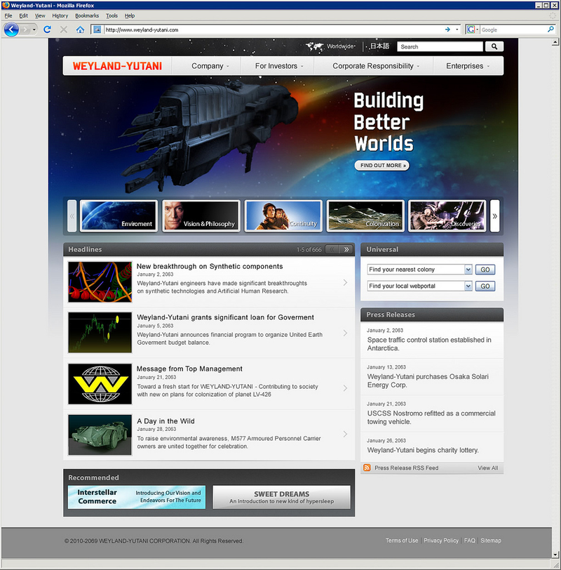Click the Press Release RSS Feed text
The width and height of the screenshot is (561, 570).
pyautogui.click(x=406, y=468)
